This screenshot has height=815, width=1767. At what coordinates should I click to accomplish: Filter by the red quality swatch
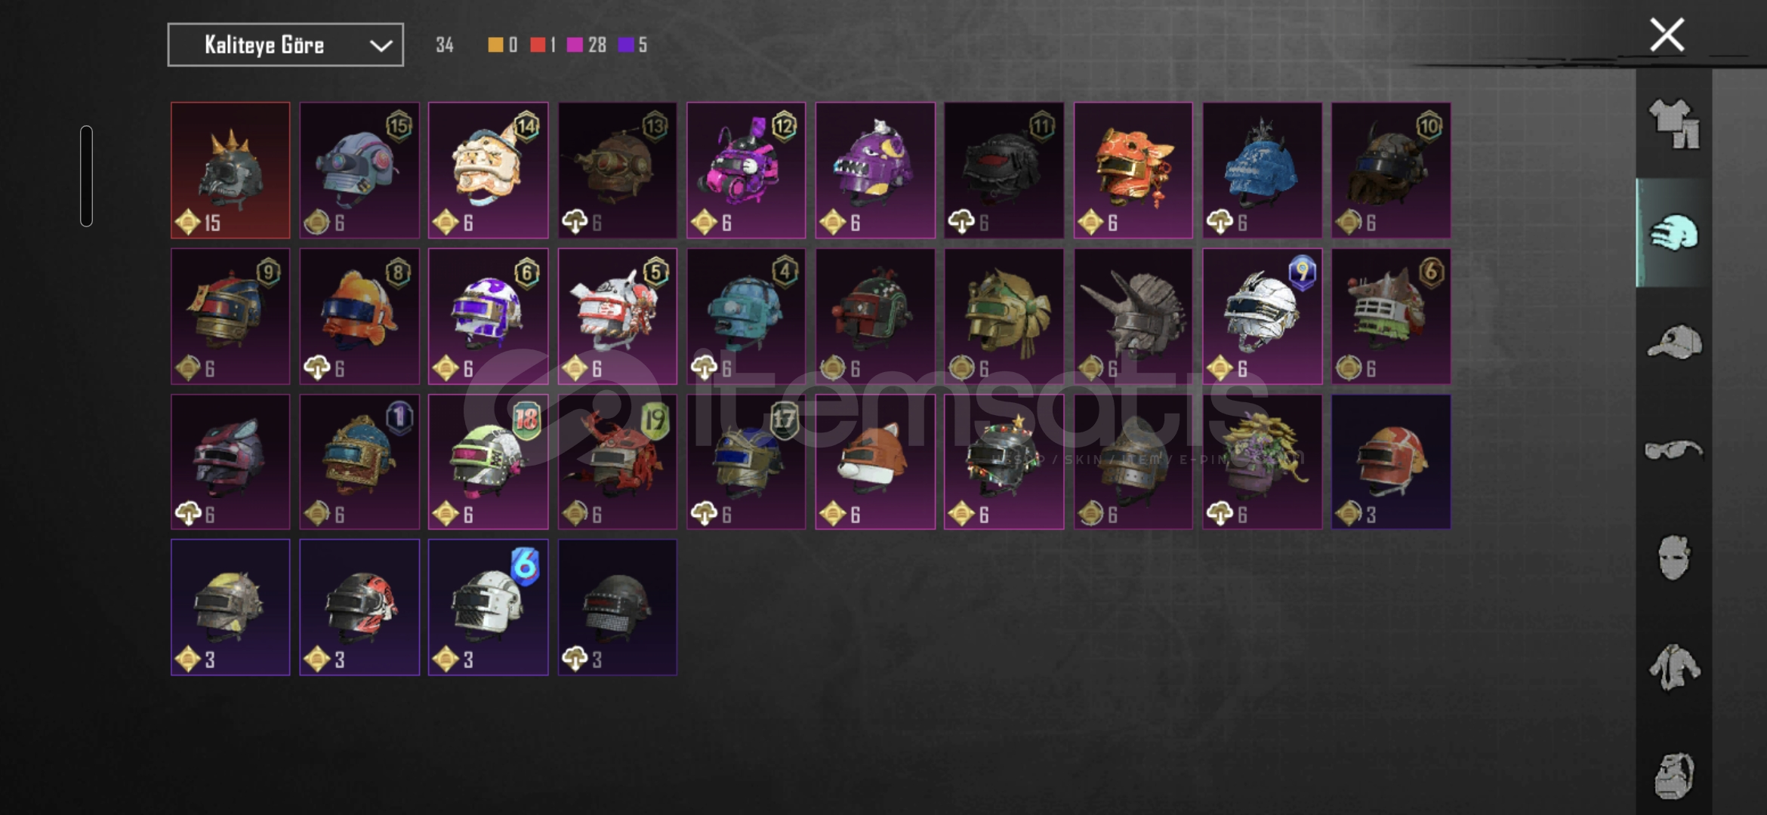tap(538, 45)
